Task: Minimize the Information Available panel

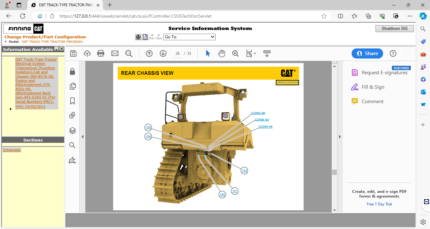Action: click(x=56, y=49)
